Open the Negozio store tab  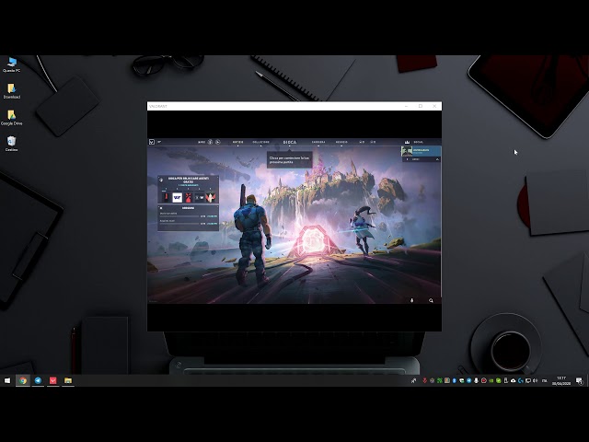pyautogui.click(x=341, y=142)
